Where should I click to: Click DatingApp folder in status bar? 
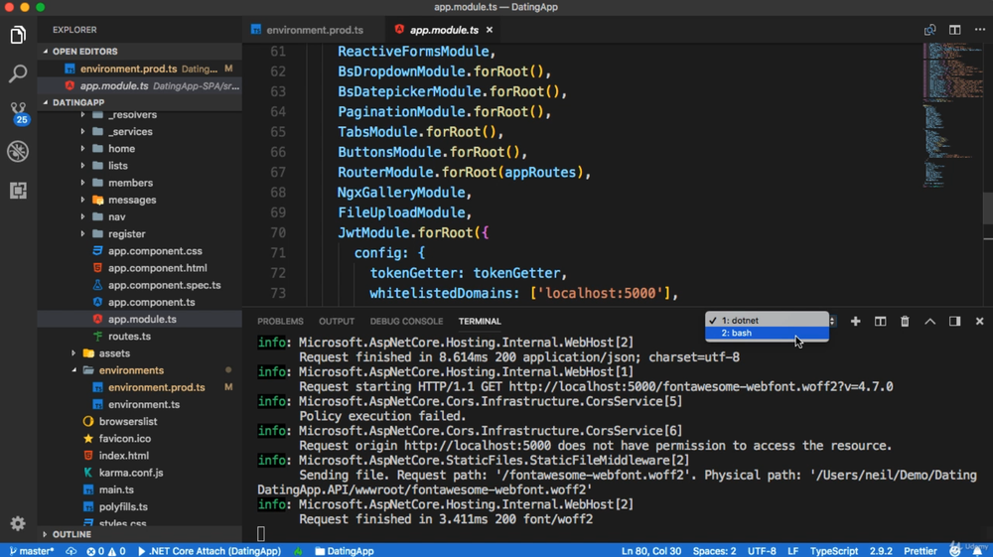tap(345, 551)
